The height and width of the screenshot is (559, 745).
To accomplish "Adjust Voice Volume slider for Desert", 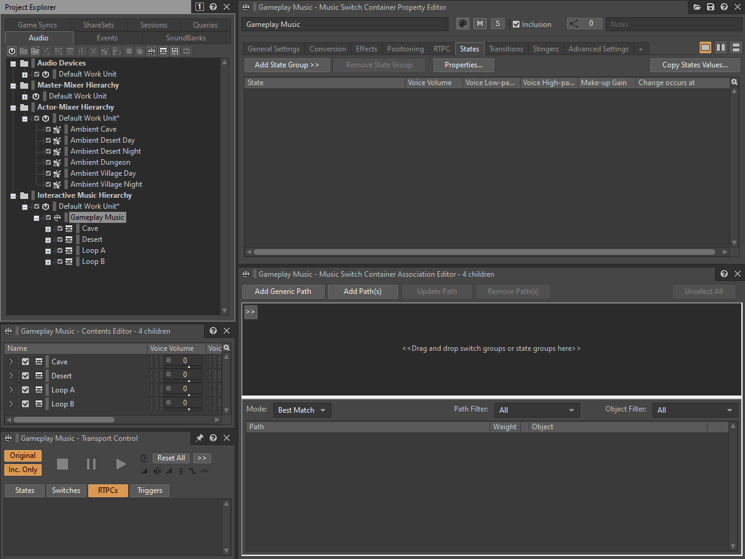I will pos(183,376).
